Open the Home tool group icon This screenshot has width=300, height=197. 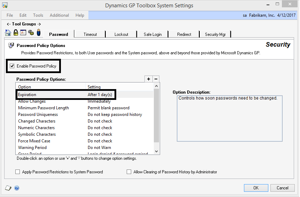(8, 33)
